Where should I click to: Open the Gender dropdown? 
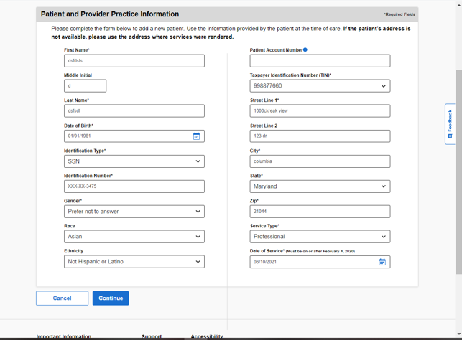point(134,212)
